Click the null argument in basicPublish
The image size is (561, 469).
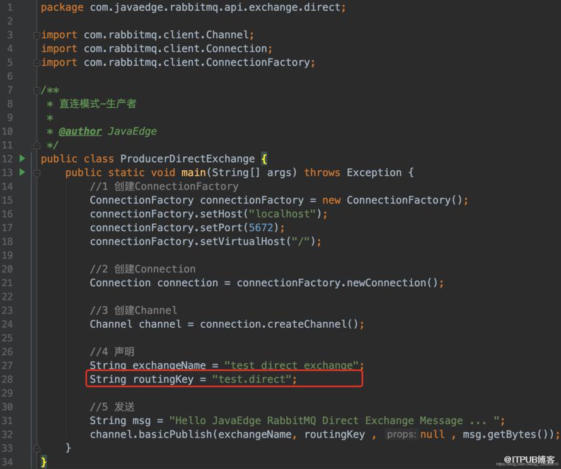(x=432, y=434)
